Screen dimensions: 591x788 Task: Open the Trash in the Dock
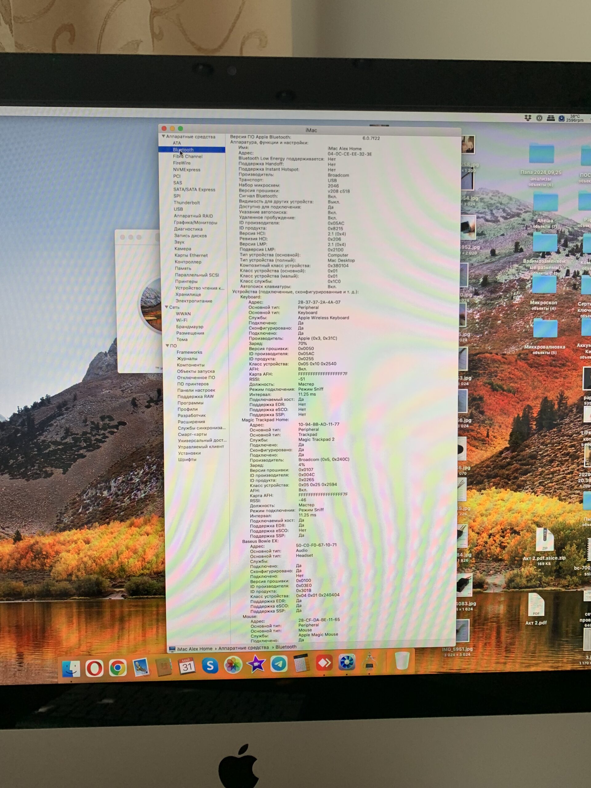[402, 661]
